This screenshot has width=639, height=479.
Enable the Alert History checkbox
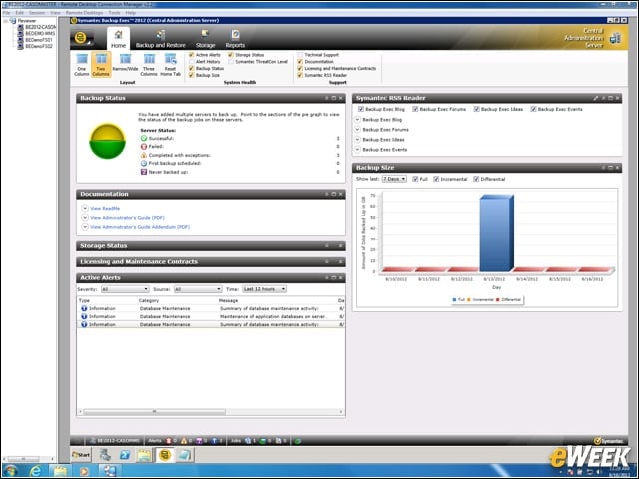point(191,62)
